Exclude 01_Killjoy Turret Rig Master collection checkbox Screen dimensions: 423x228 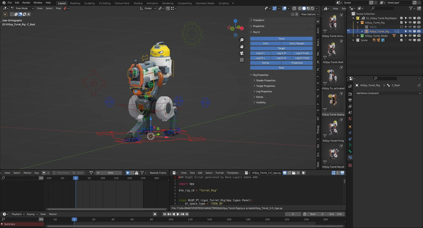tap(401, 18)
